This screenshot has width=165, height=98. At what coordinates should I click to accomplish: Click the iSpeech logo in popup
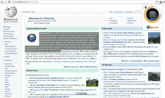pyautogui.click(x=153, y=27)
